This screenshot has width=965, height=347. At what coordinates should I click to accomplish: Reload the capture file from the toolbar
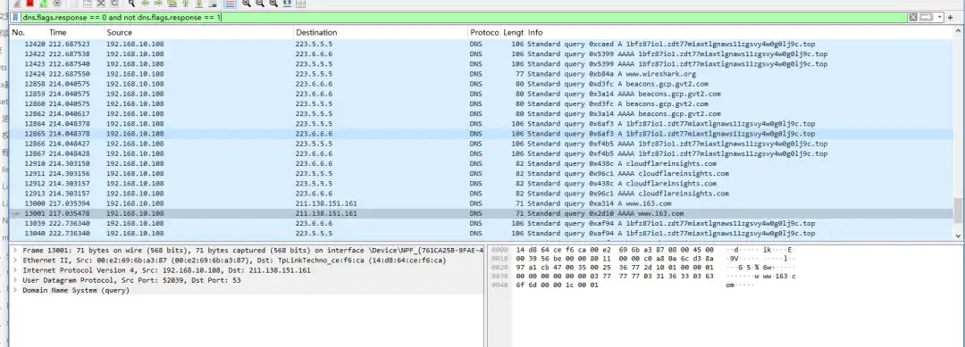[115, 4]
